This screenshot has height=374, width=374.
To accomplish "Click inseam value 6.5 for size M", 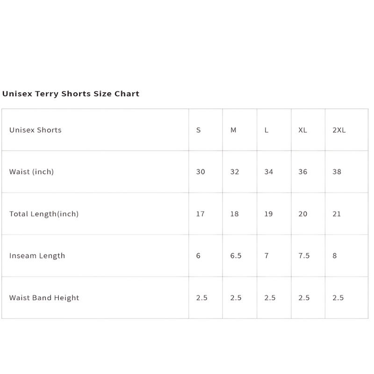I will (236, 256).
